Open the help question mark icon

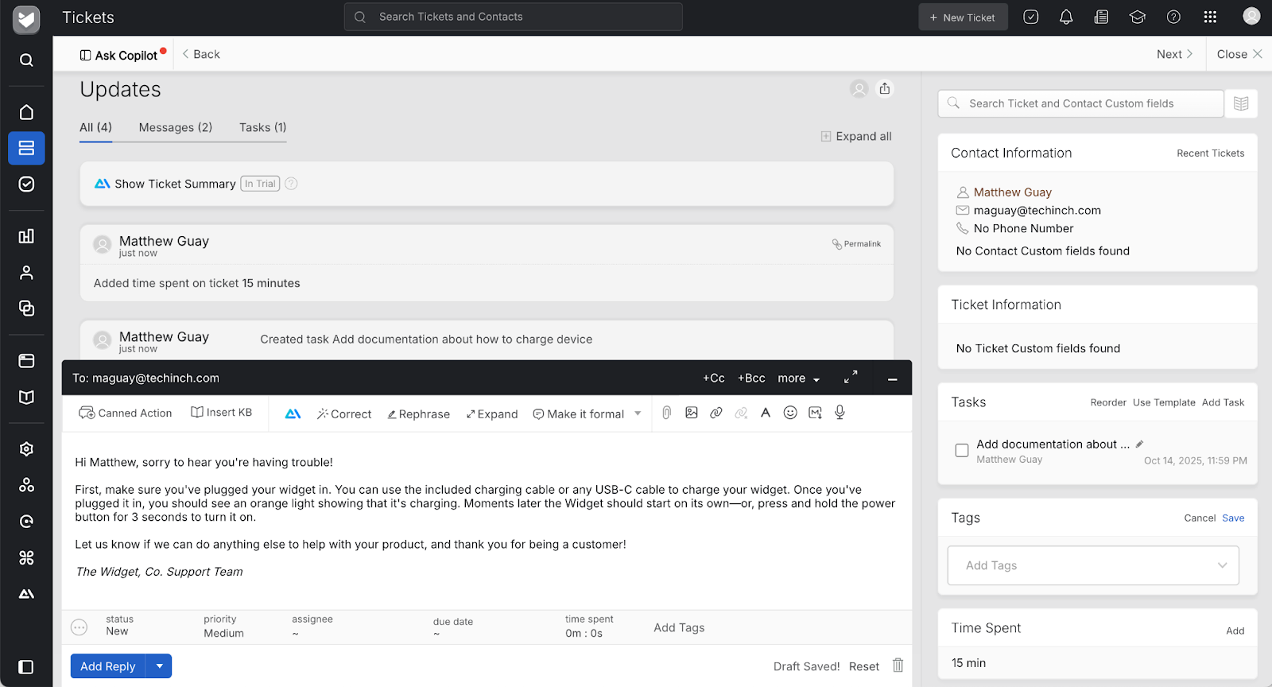pyautogui.click(x=1173, y=17)
